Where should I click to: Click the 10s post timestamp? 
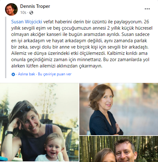coord(23,13)
